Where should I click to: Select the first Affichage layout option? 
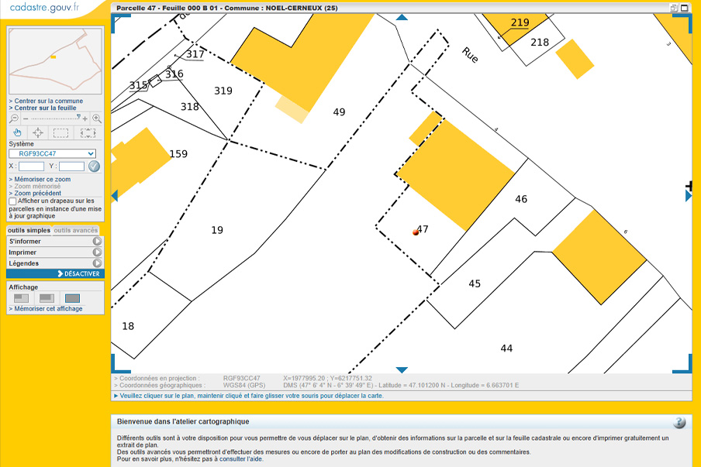click(x=22, y=298)
